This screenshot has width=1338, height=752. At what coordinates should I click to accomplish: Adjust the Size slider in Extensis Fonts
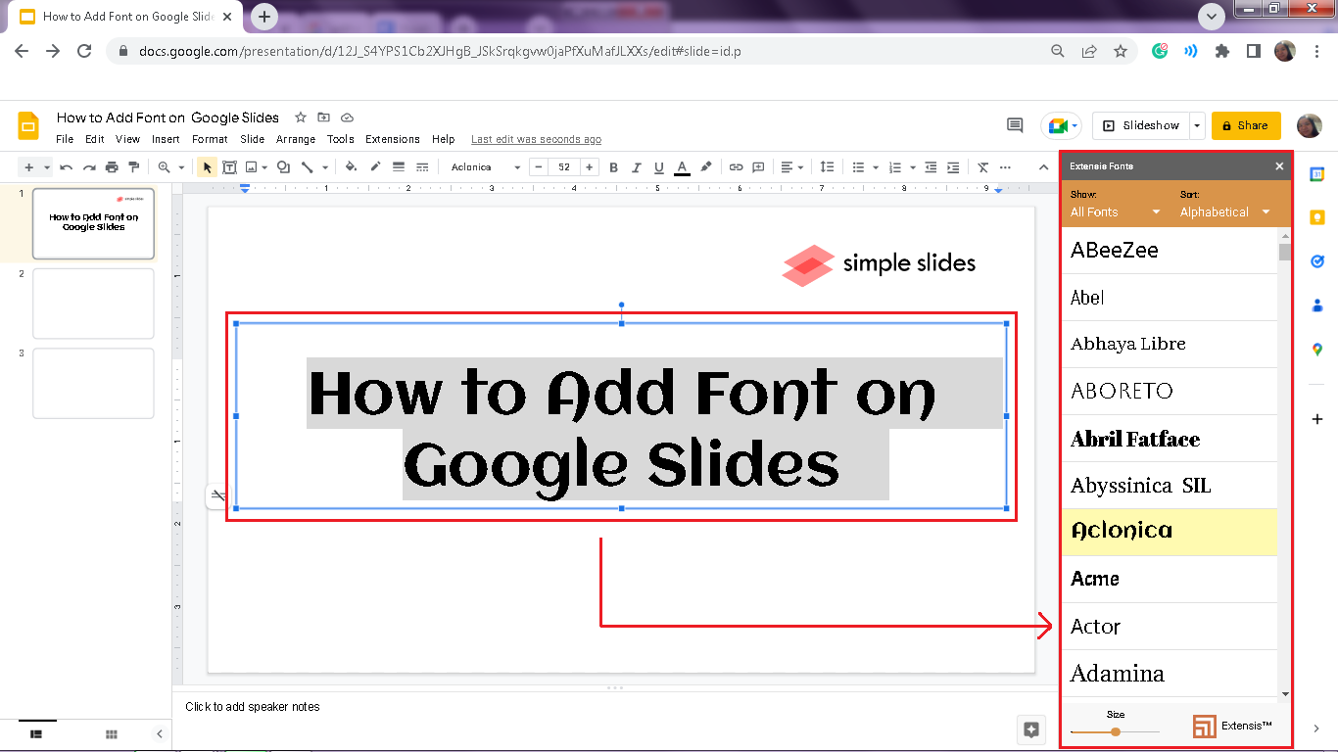pyautogui.click(x=1115, y=730)
